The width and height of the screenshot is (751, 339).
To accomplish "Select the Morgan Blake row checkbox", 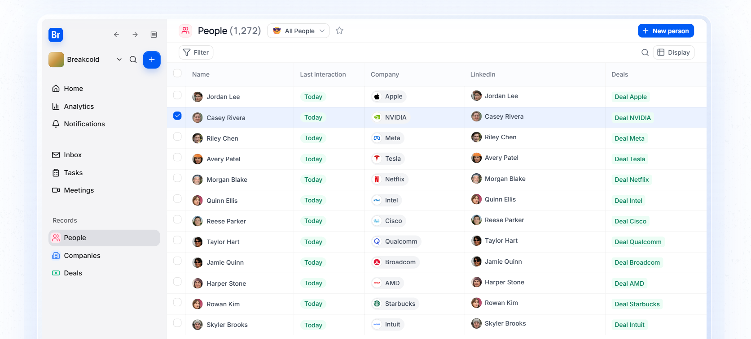I will 177,178.
